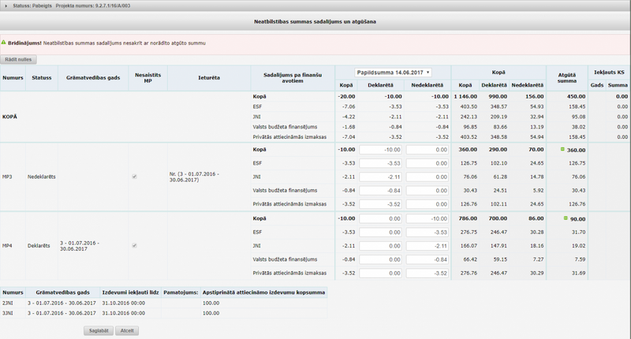This screenshot has width=631, height=339.
Task: Select the 3JNI row in lower table
Action: tap(8, 313)
